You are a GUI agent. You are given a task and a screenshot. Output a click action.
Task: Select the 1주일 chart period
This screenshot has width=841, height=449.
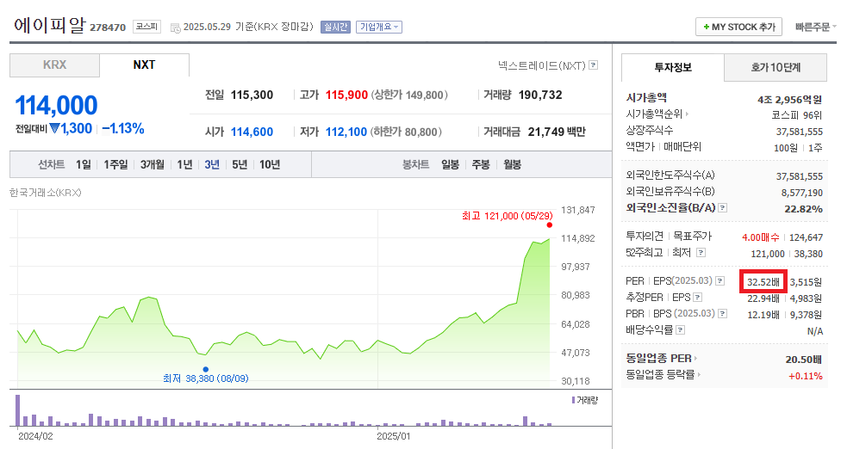tap(115, 165)
